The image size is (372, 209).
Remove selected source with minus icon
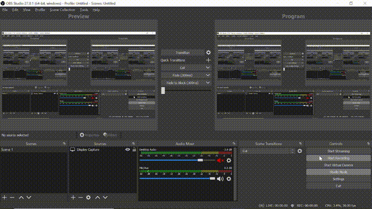coord(81,197)
